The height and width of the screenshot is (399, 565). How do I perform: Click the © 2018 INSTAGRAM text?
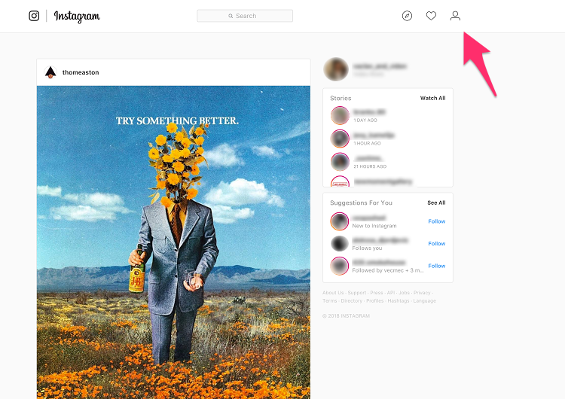coord(346,316)
